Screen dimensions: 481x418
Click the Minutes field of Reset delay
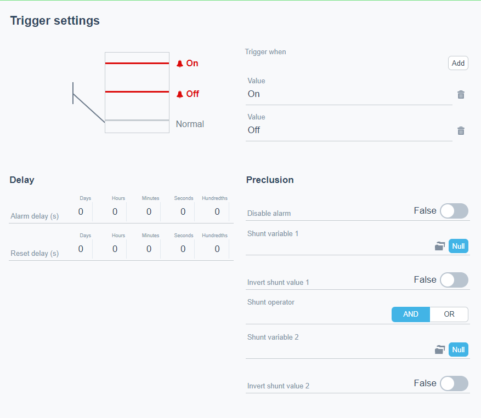click(x=149, y=249)
